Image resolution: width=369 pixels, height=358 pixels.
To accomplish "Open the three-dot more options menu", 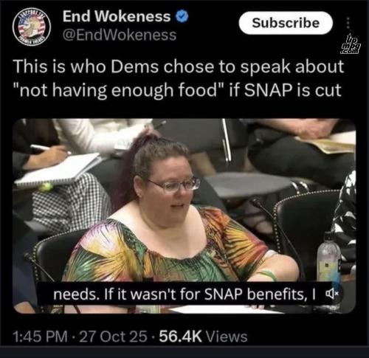I will [348, 23].
